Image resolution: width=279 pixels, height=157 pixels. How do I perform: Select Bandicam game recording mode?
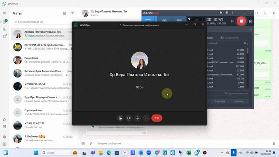click(x=164, y=20)
